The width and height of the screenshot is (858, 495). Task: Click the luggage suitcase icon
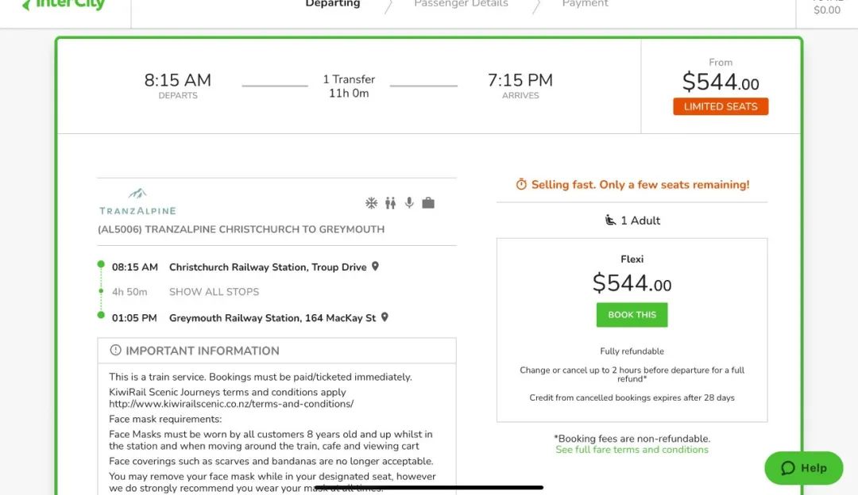tap(428, 203)
